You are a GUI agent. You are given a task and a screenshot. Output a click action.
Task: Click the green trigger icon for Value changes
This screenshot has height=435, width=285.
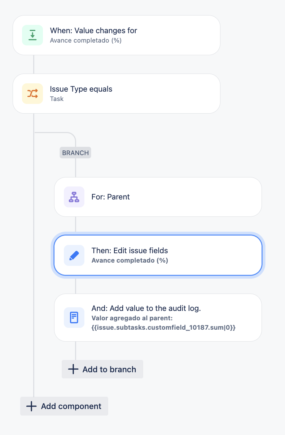click(32, 35)
